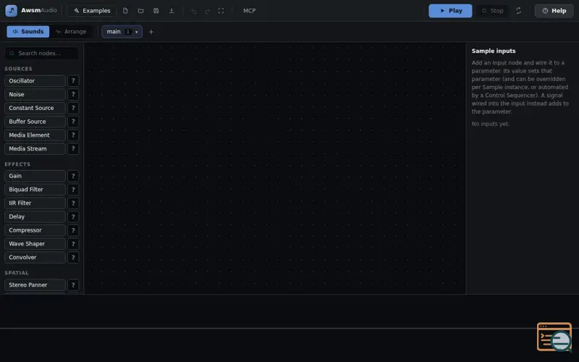This screenshot has height=362, width=579.
Task: Add a Stereo Panner node
Action: click(x=35, y=285)
